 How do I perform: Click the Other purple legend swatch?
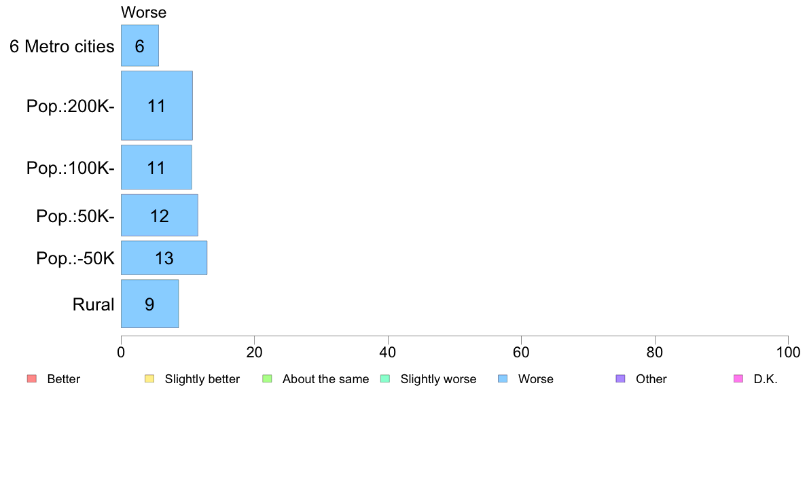(621, 379)
